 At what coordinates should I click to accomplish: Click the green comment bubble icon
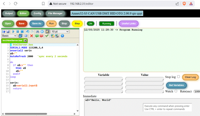[x=37, y=36]
